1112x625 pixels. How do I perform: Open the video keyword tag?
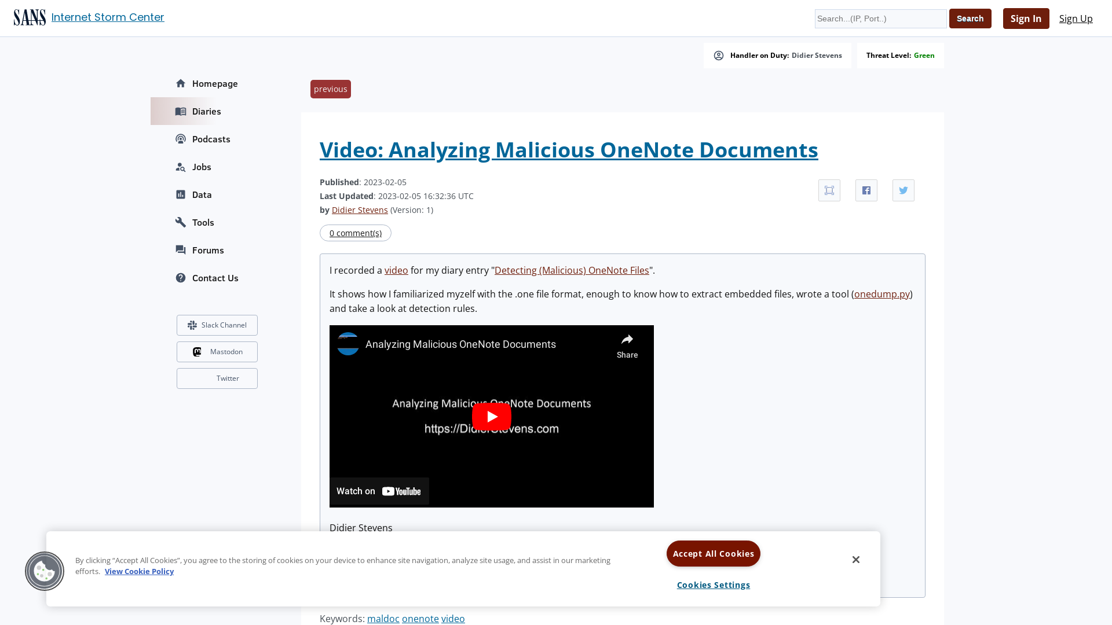pyautogui.click(x=453, y=619)
